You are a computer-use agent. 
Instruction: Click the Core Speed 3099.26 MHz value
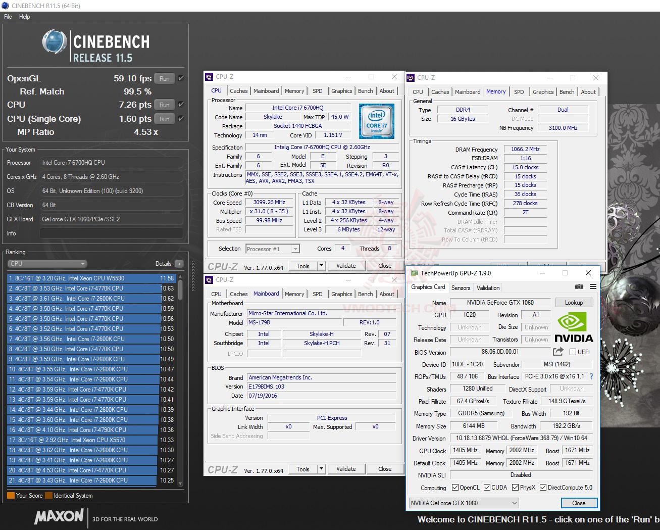coord(269,202)
